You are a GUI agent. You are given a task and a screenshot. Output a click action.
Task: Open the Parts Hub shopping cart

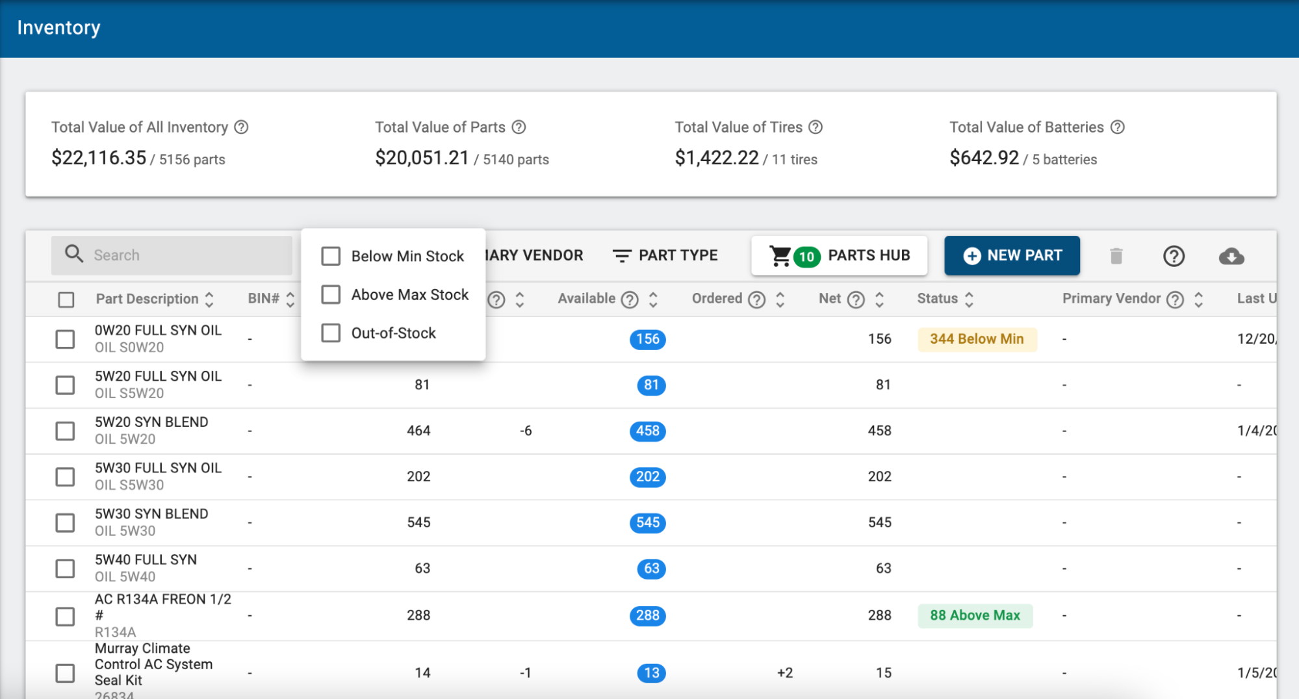coord(839,255)
